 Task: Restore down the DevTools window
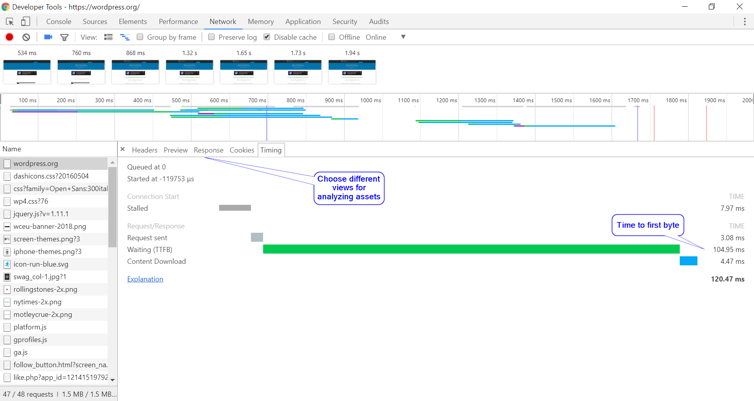pos(712,7)
